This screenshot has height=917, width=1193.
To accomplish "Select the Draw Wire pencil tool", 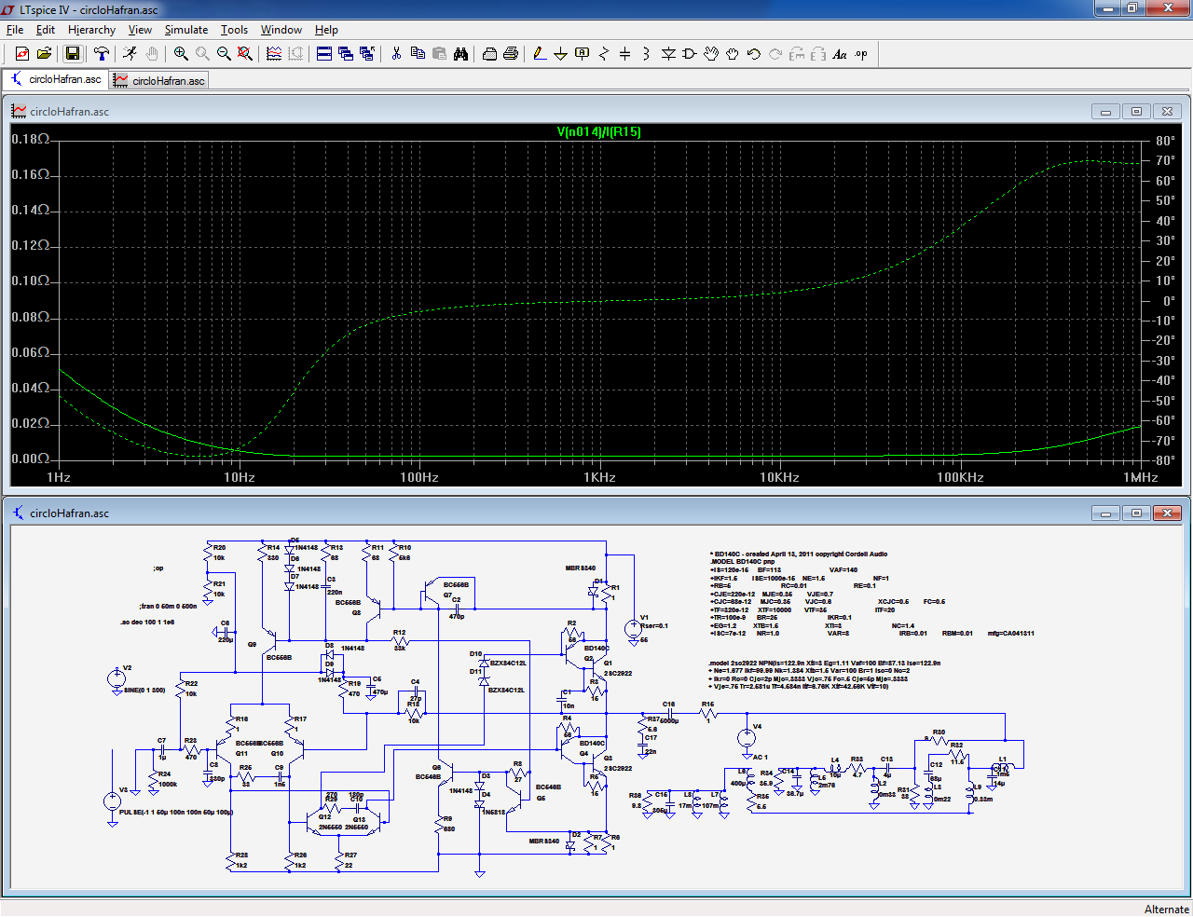I will click(540, 54).
